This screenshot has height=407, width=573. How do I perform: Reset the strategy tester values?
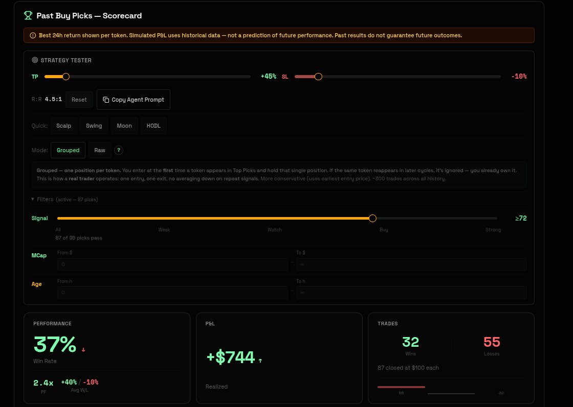click(79, 100)
